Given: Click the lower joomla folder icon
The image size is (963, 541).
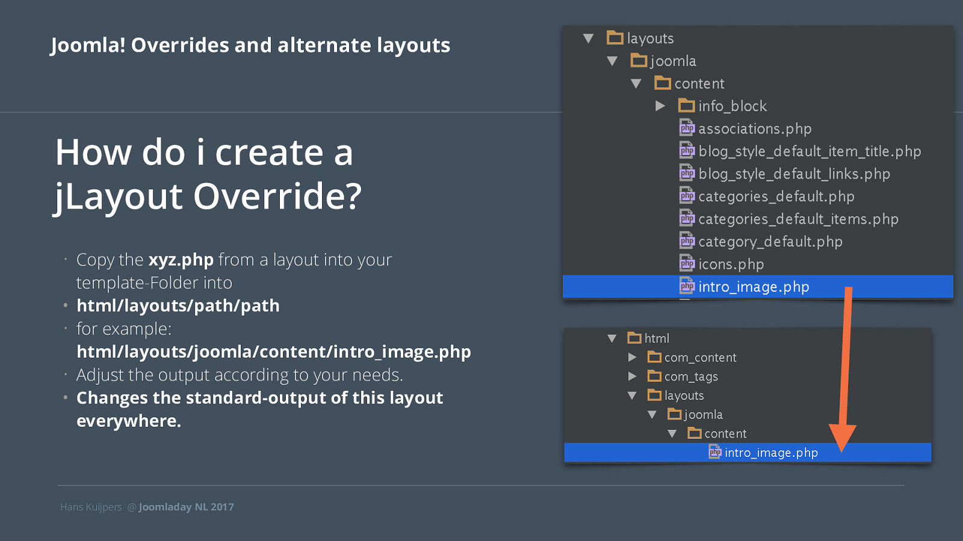Looking at the screenshot, I should 675,414.
